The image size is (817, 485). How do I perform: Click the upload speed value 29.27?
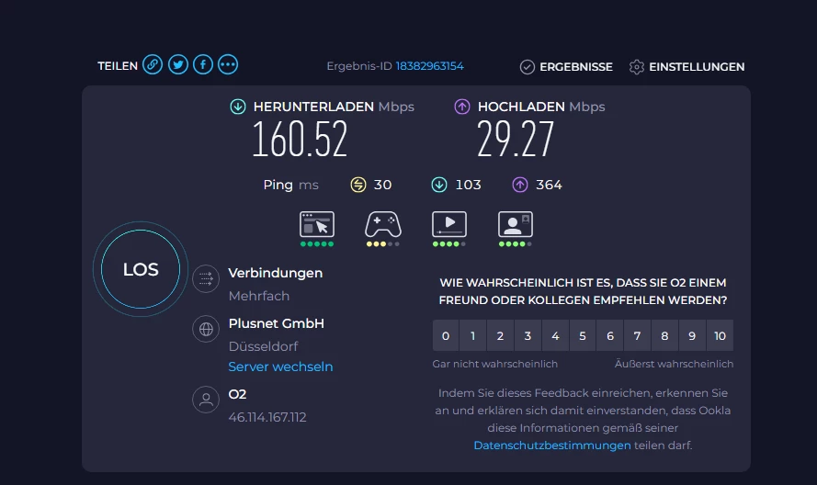[516, 139]
